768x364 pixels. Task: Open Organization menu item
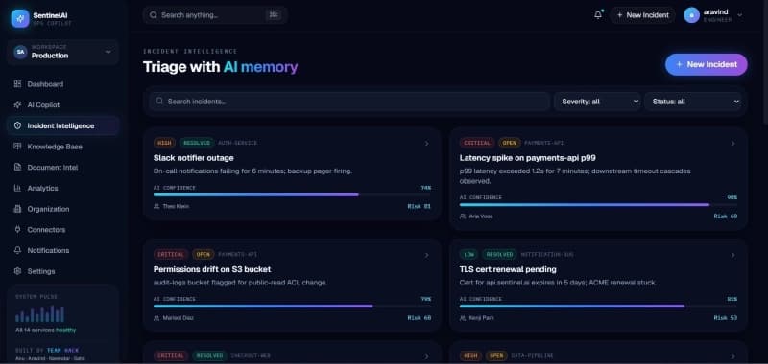(62, 209)
